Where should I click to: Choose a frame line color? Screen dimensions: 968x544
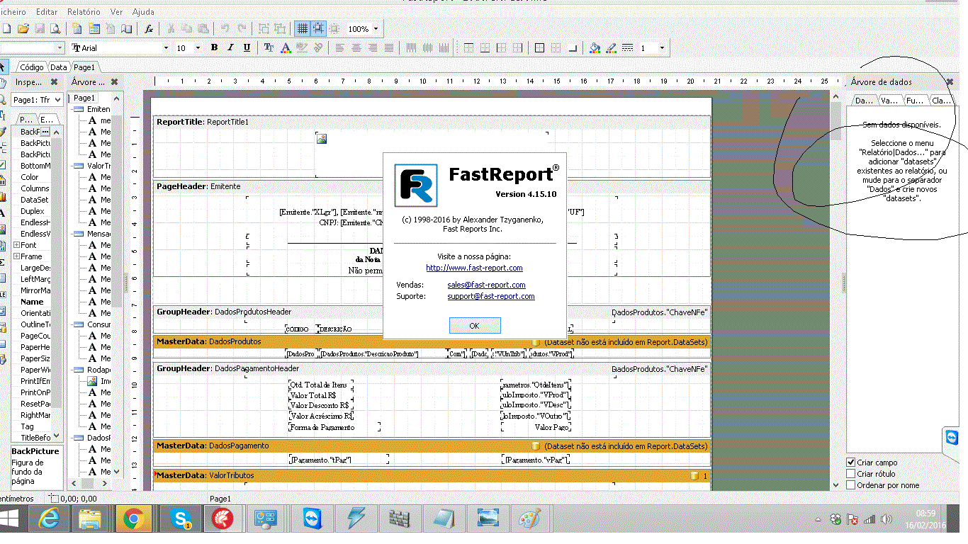point(611,47)
